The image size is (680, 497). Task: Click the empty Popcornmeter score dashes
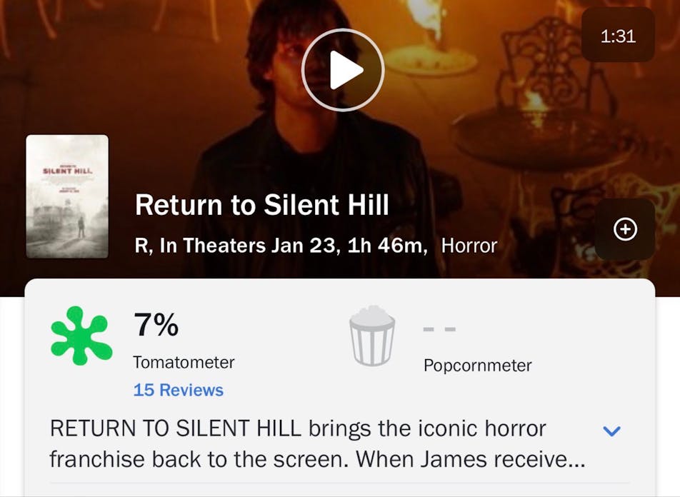[x=439, y=330]
